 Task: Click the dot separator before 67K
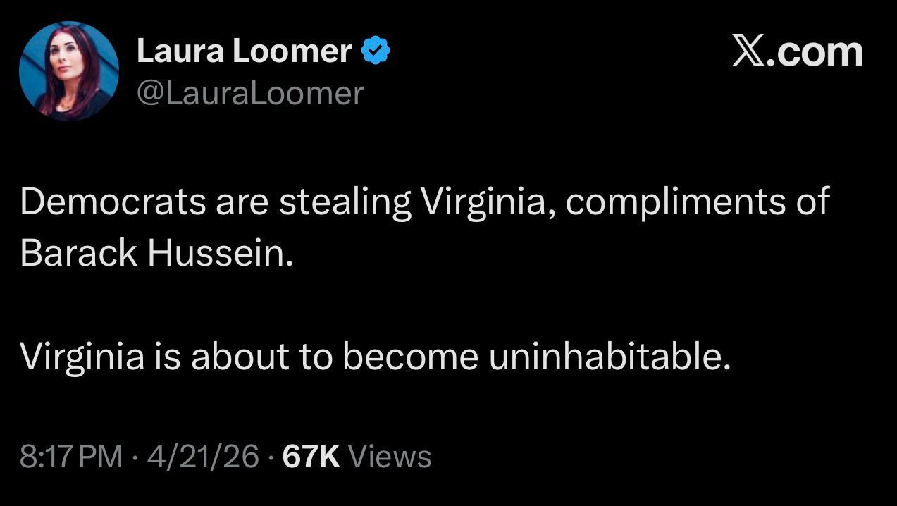271,457
